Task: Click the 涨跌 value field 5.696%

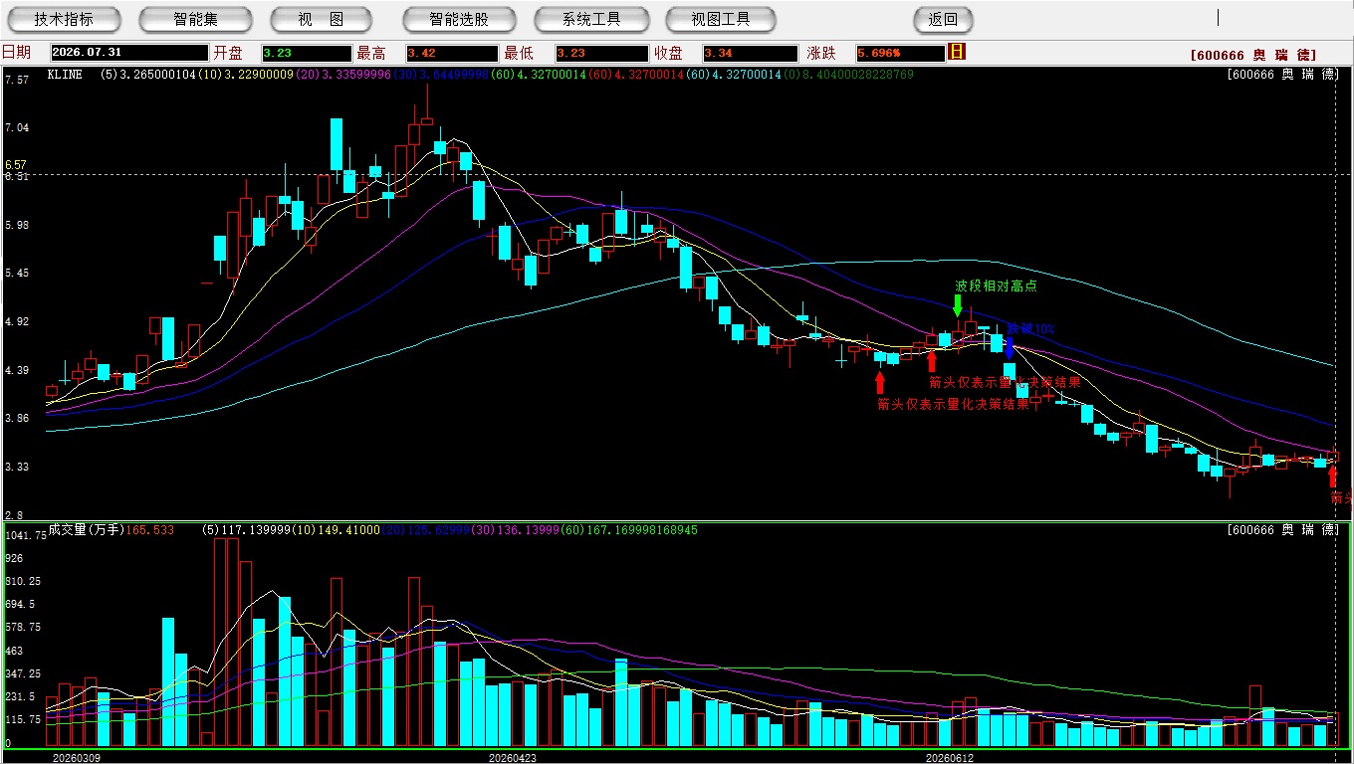Action: coord(900,53)
